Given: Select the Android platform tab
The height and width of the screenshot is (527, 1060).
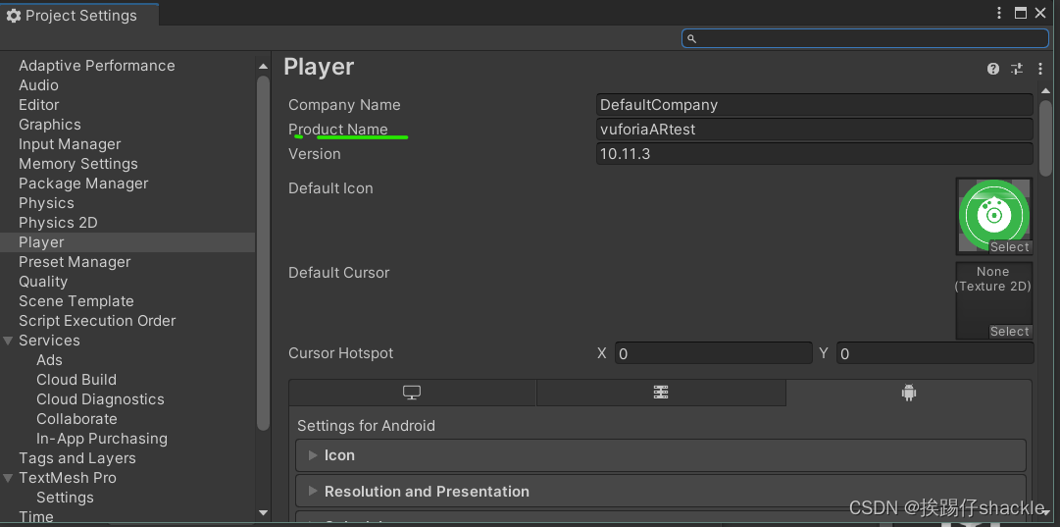Looking at the screenshot, I should coord(909,393).
